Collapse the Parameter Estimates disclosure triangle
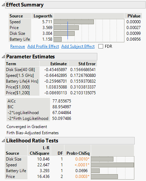 tap(3, 57)
